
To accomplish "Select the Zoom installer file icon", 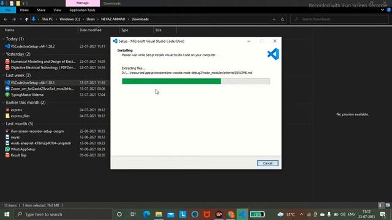I will [x=7, y=89].
